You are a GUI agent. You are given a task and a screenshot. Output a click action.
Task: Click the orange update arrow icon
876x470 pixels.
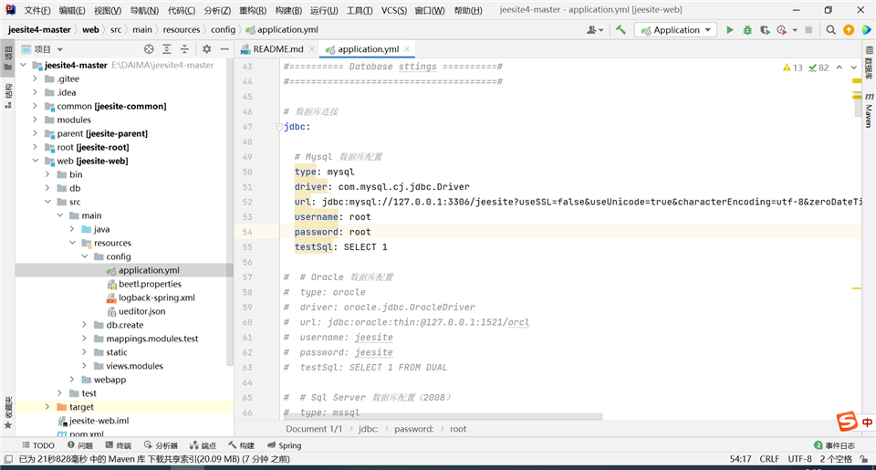click(849, 30)
